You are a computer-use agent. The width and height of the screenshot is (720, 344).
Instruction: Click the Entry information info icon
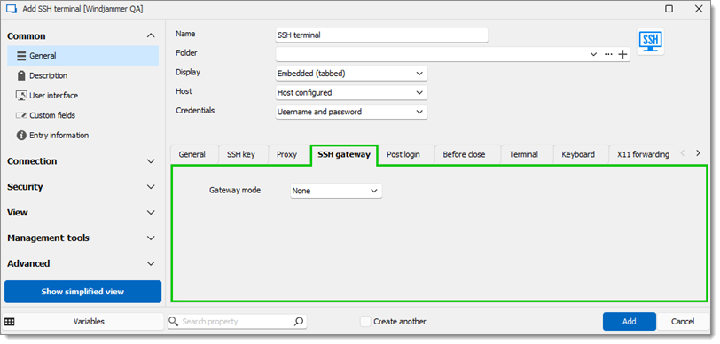coord(21,136)
